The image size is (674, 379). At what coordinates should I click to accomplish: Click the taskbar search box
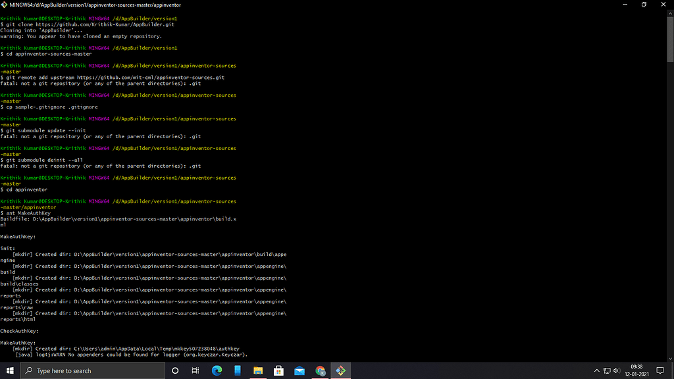[x=93, y=370]
